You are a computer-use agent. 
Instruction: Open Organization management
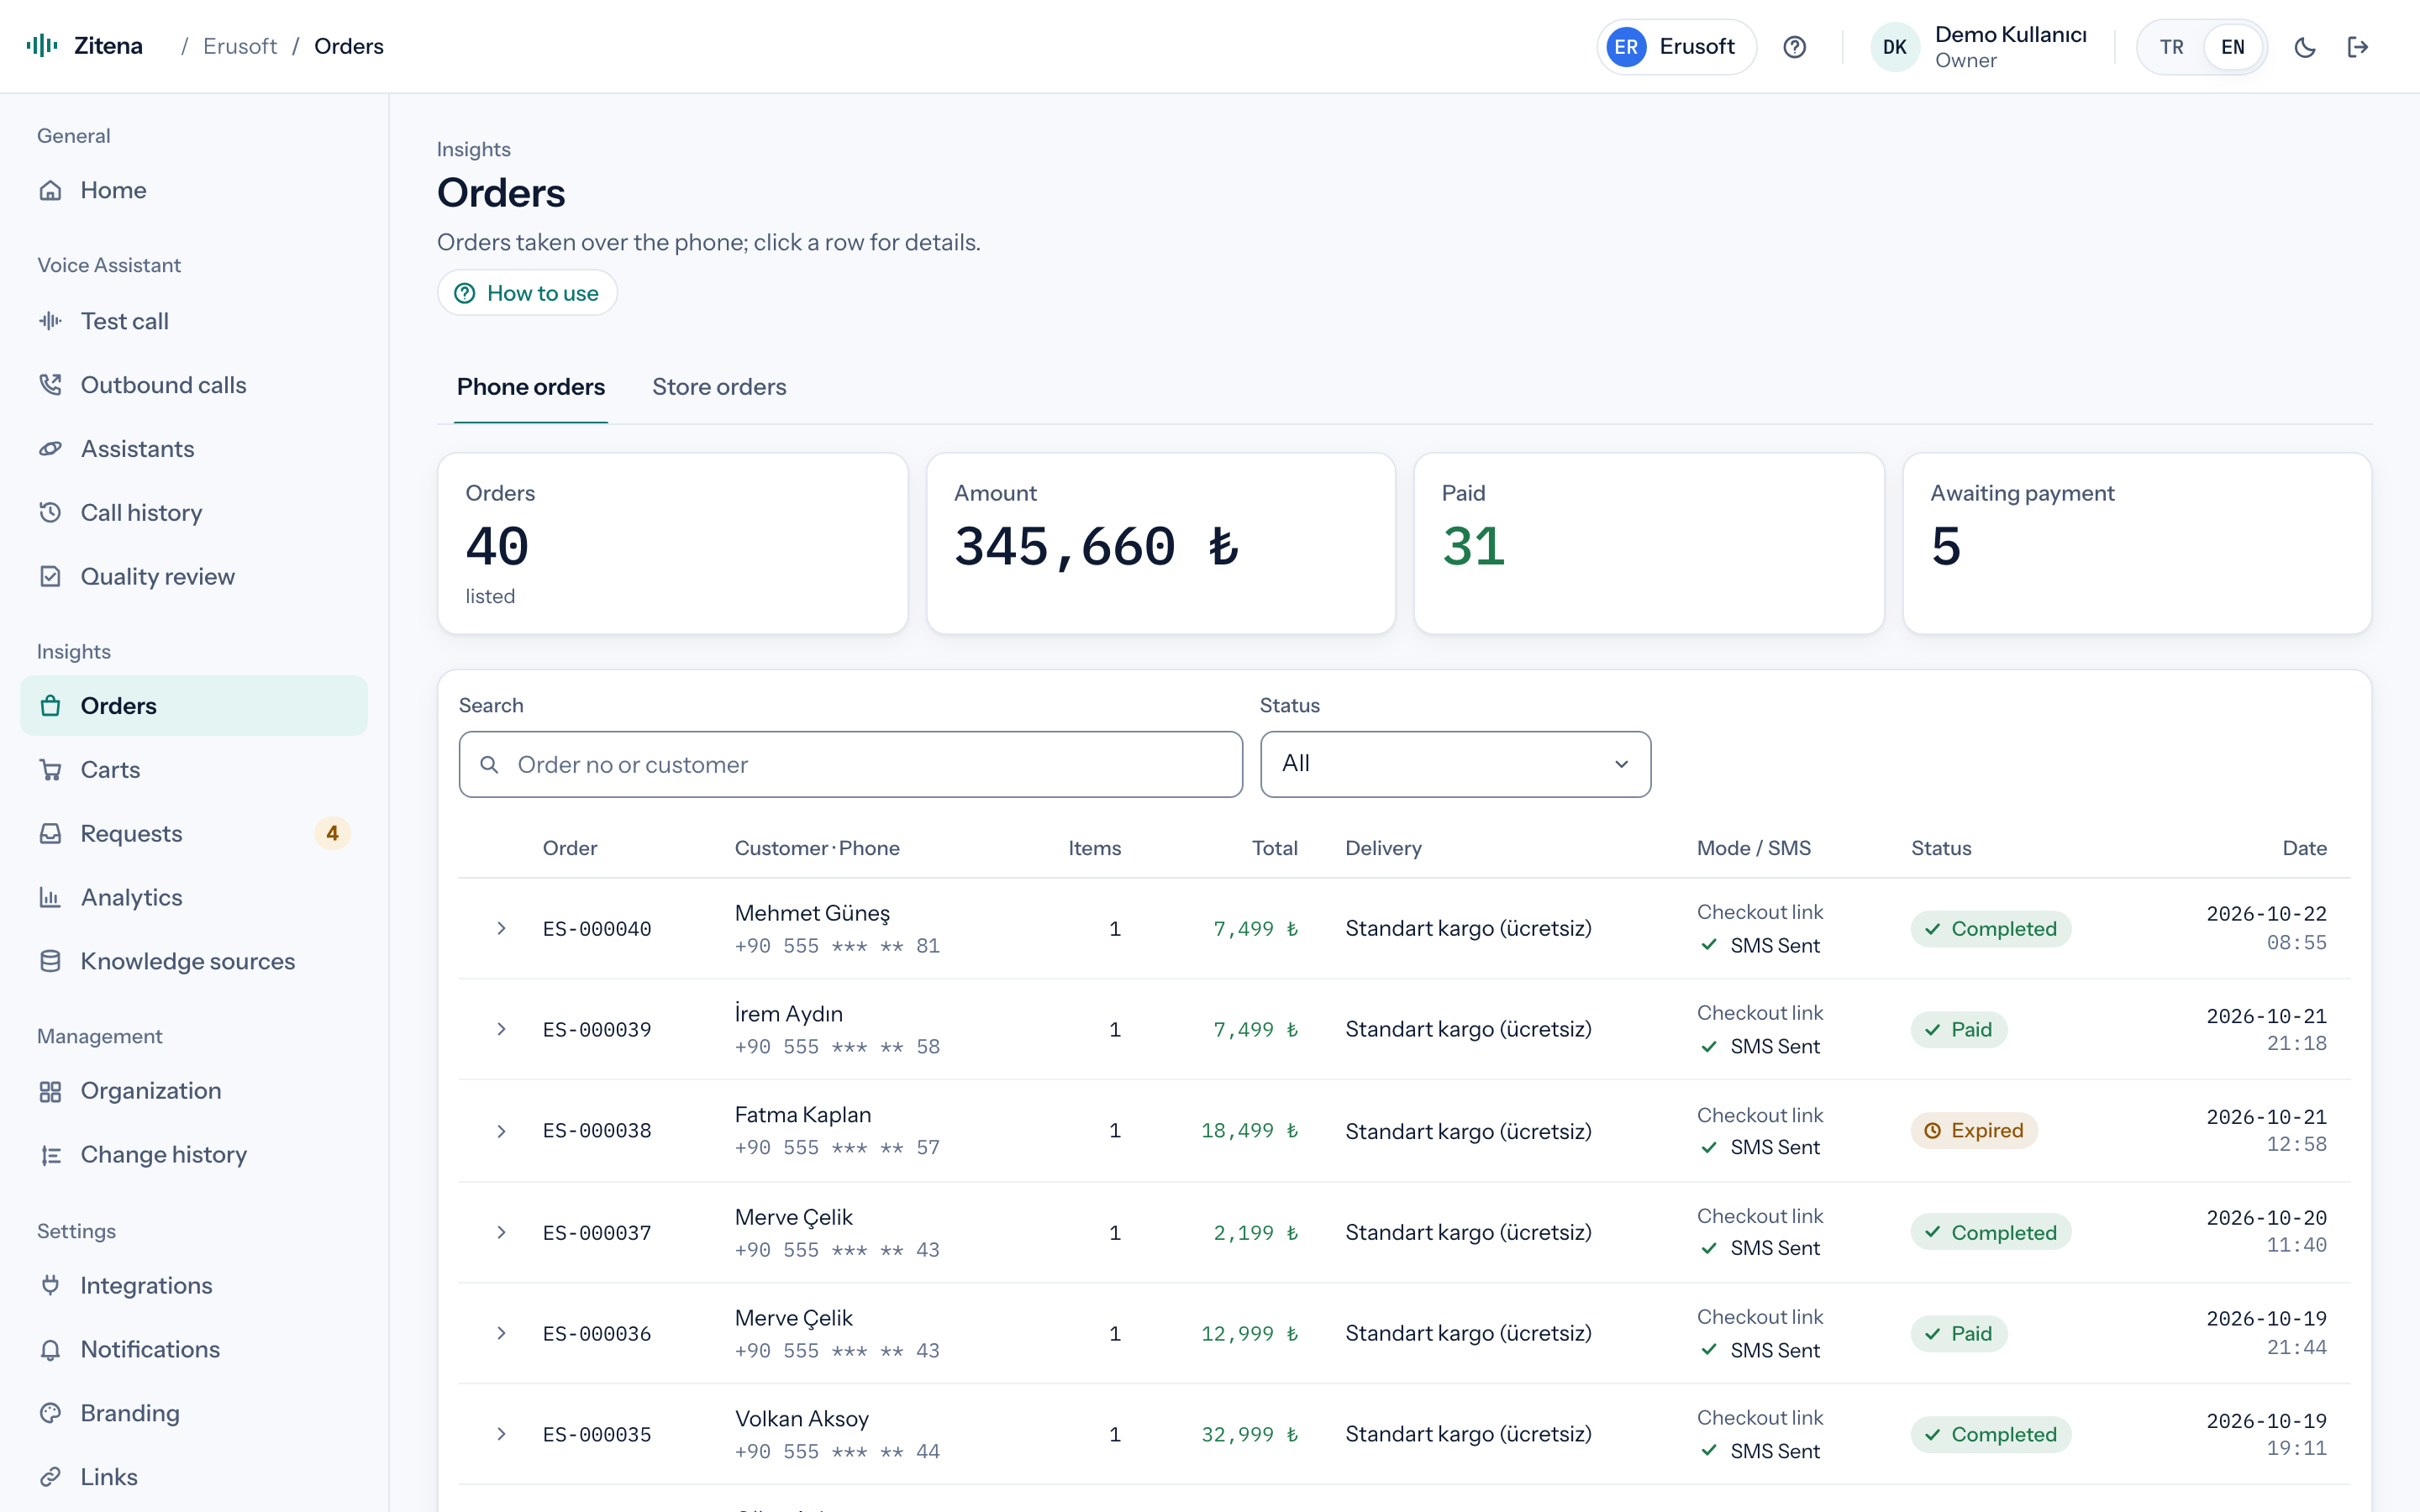coord(194,1091)
